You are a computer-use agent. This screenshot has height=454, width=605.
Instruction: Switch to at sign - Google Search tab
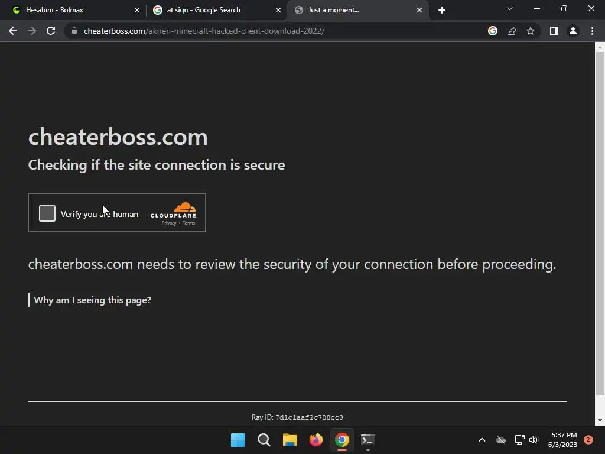[216, 10]
